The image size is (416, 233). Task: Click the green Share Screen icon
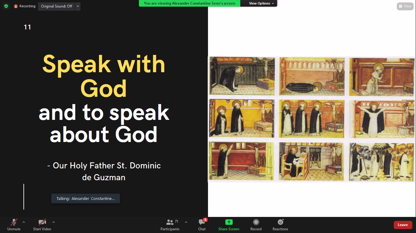point(229,222)
